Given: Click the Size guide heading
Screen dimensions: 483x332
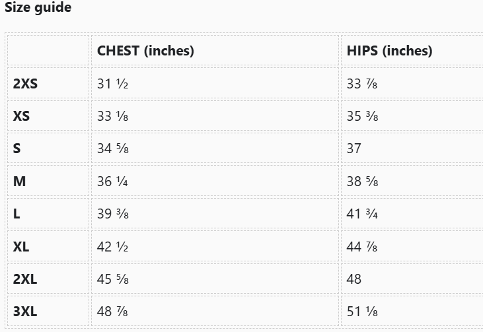Looking at the screenshot, I should coord(38,9).
